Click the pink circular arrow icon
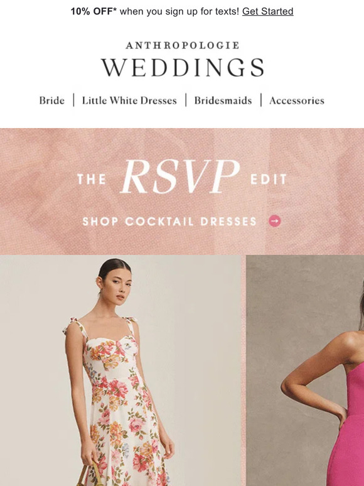Viewport: 364px width, 486px height. [274, 221]
